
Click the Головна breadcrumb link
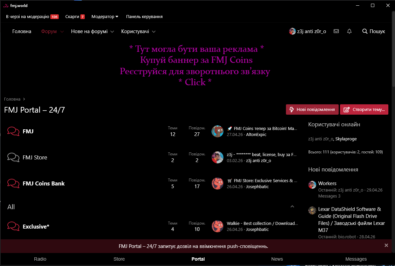(x=12, y=99)
